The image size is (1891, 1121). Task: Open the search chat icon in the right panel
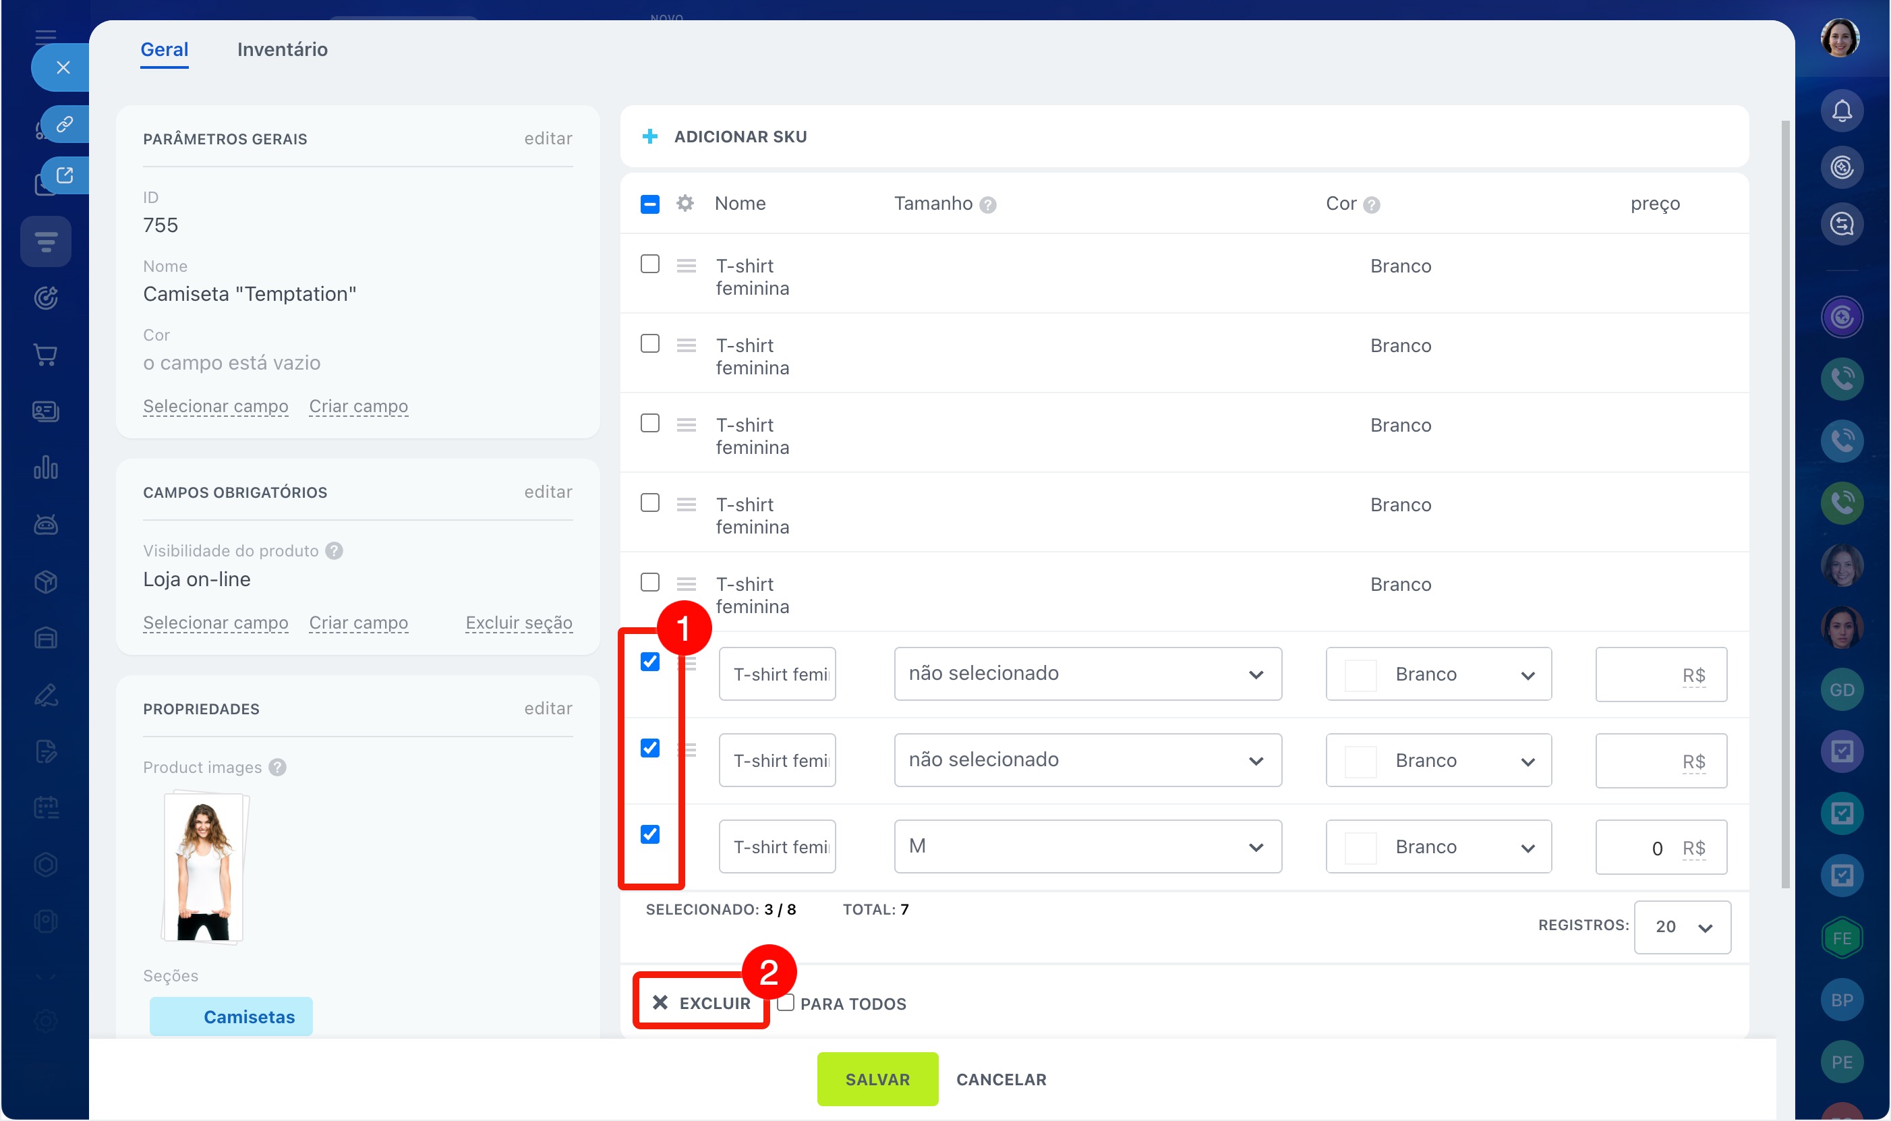pos(1841,225)
